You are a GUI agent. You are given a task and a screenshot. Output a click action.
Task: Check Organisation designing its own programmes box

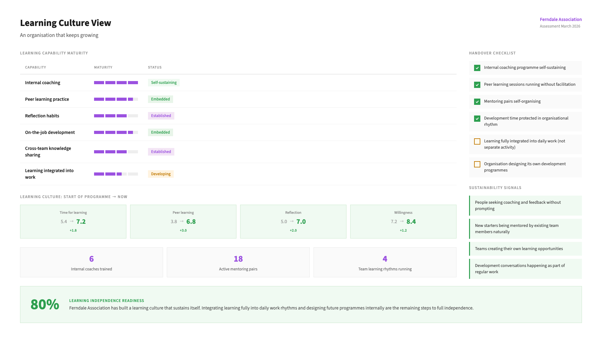[x=477, y=164]
